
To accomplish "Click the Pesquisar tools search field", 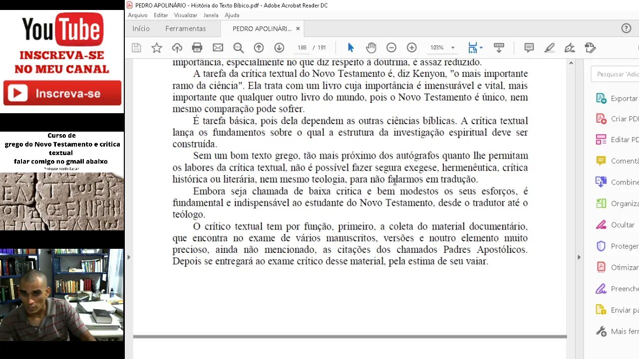I will 616,74.
